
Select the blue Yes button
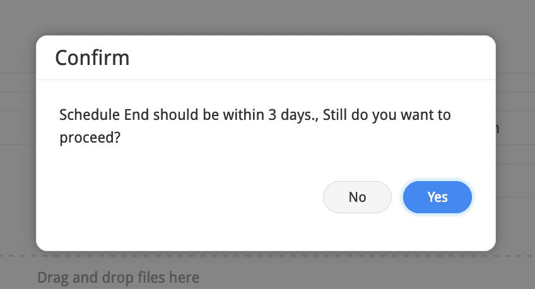pyautogui.click(x=437, y=197)
